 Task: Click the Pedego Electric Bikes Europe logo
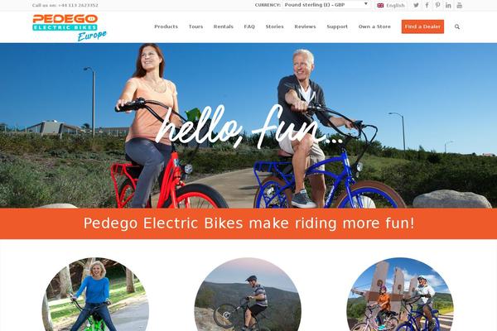coord(70,27)
